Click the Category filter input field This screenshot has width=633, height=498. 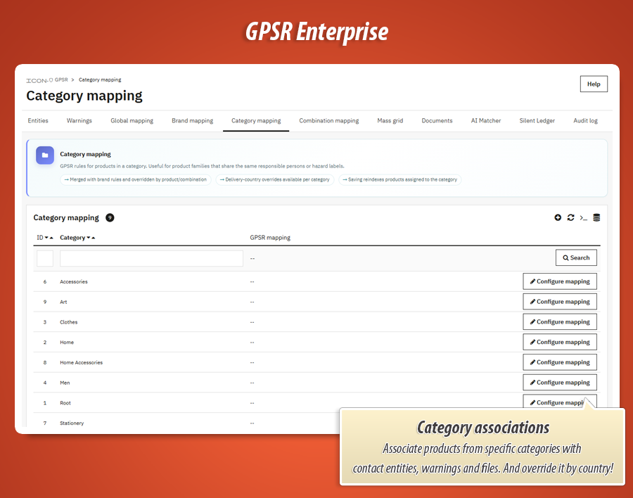(151, 258)
